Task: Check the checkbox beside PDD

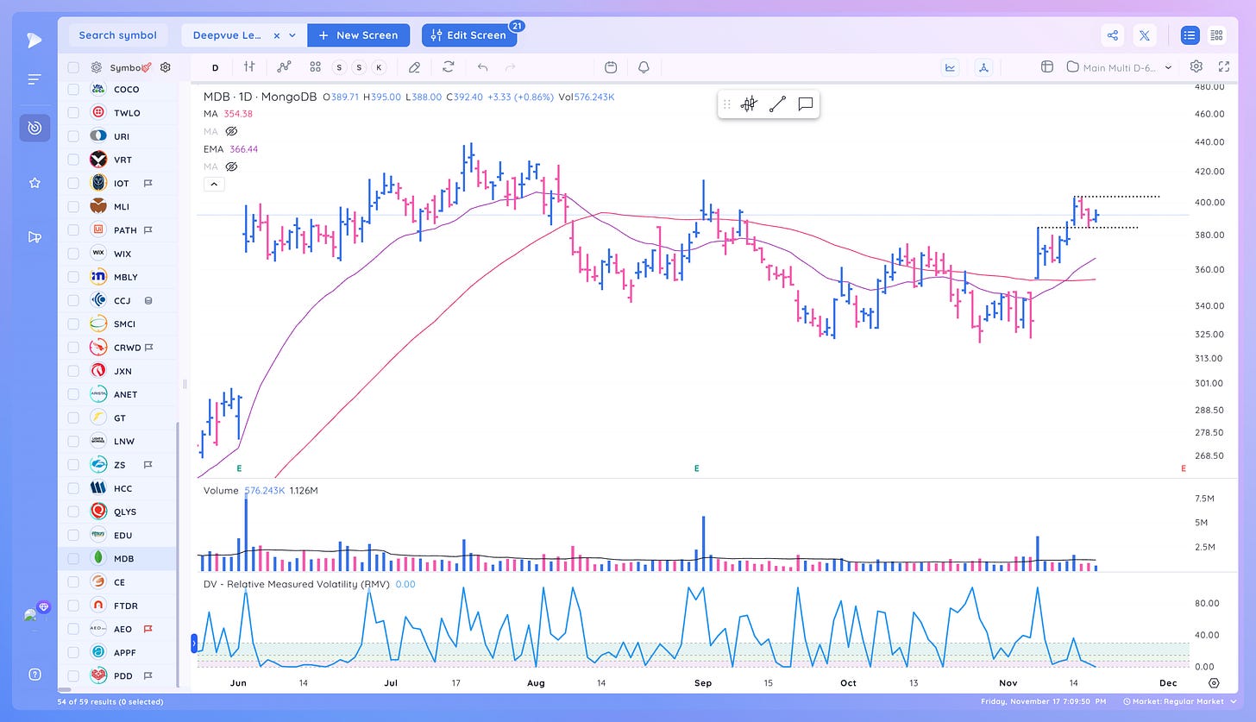Action: [73, 676]
